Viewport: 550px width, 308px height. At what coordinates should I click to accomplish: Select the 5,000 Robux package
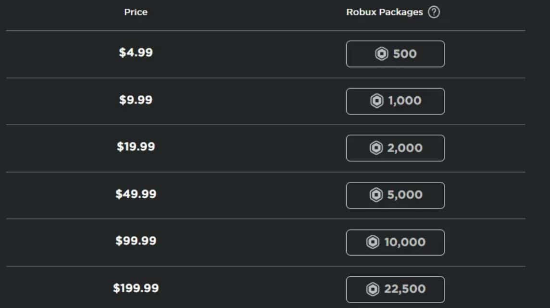coord(395,195)
